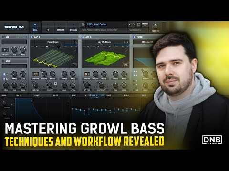
Task: Switch to the GLOBAL tab
Action: coord(73,28)
